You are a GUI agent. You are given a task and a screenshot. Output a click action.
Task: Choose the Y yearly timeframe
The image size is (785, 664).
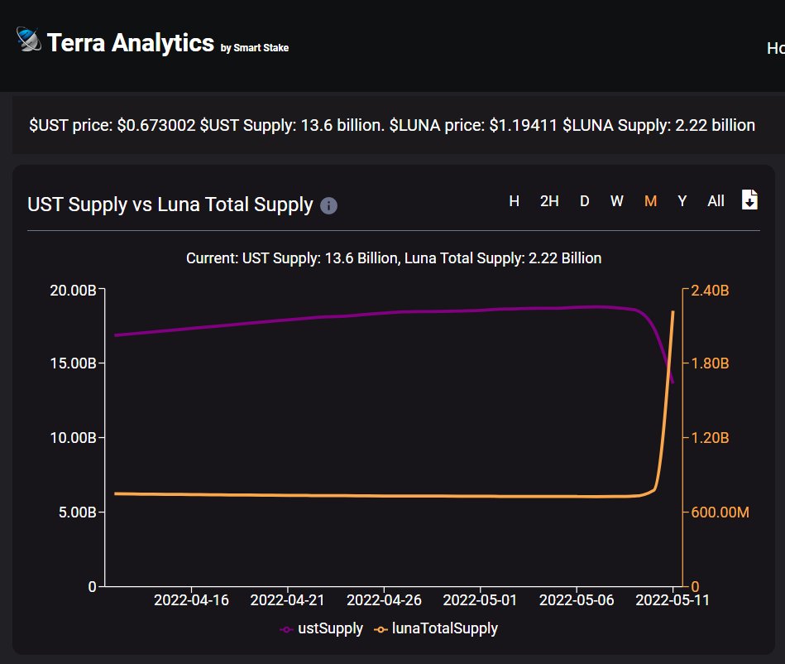pyautogui.click(x=682, y=201)
